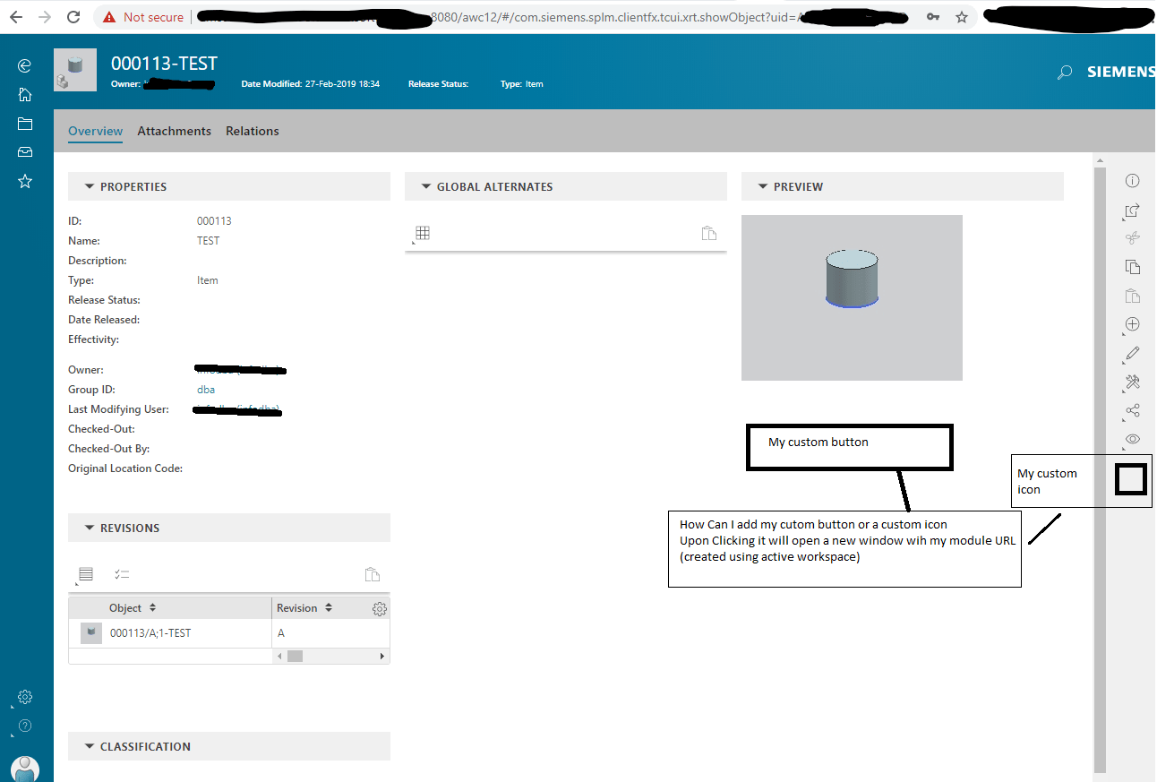Switch to the Attachments tab
1157x782 pixels.
pyautogui.click(x=174, y=131)
